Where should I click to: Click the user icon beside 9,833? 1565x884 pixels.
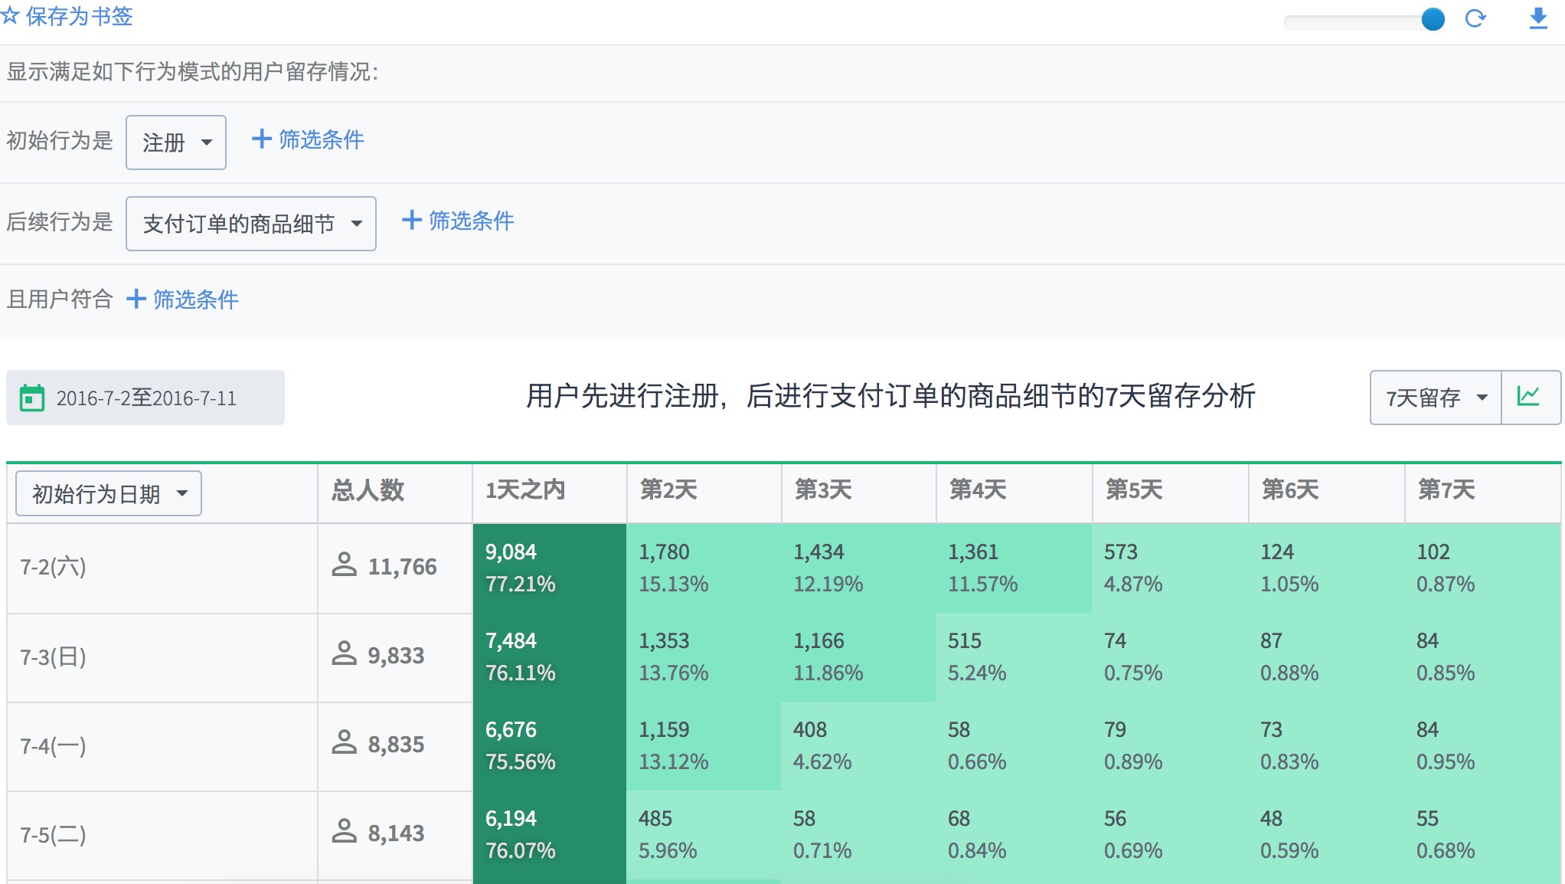[x=345, y=654]
